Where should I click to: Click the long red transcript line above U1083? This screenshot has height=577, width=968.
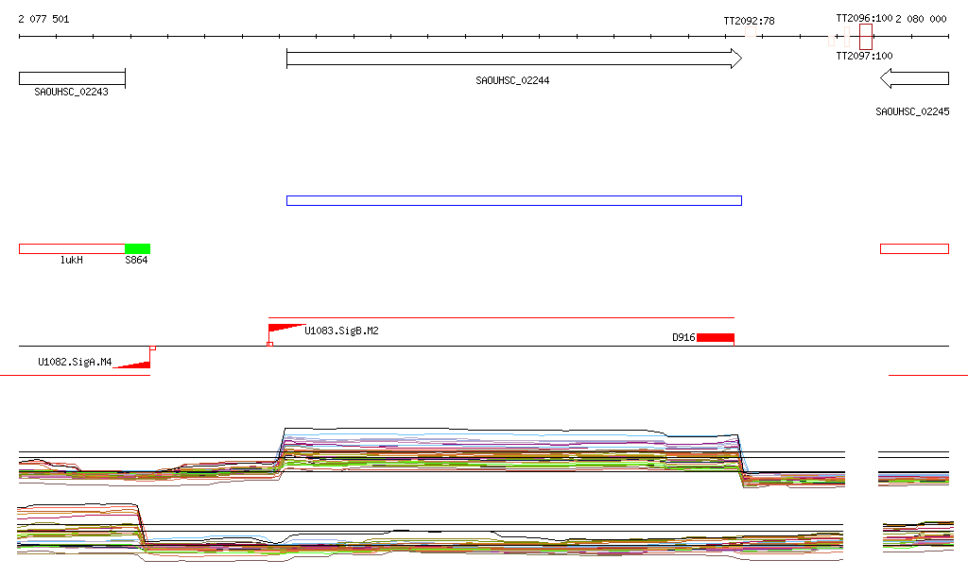click(x=501, y=318)
